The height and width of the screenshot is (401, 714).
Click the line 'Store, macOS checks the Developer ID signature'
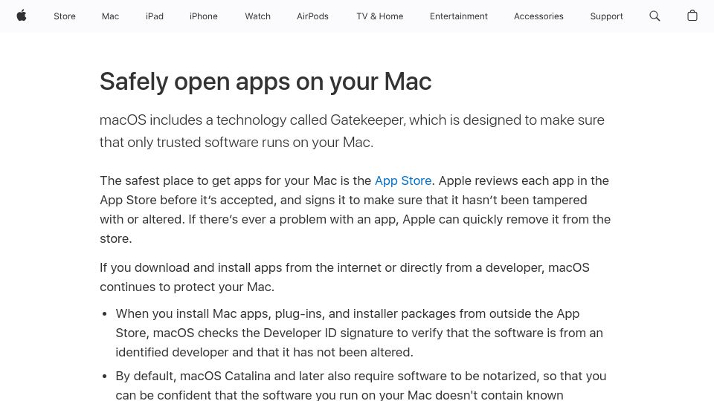pos(359,333)
